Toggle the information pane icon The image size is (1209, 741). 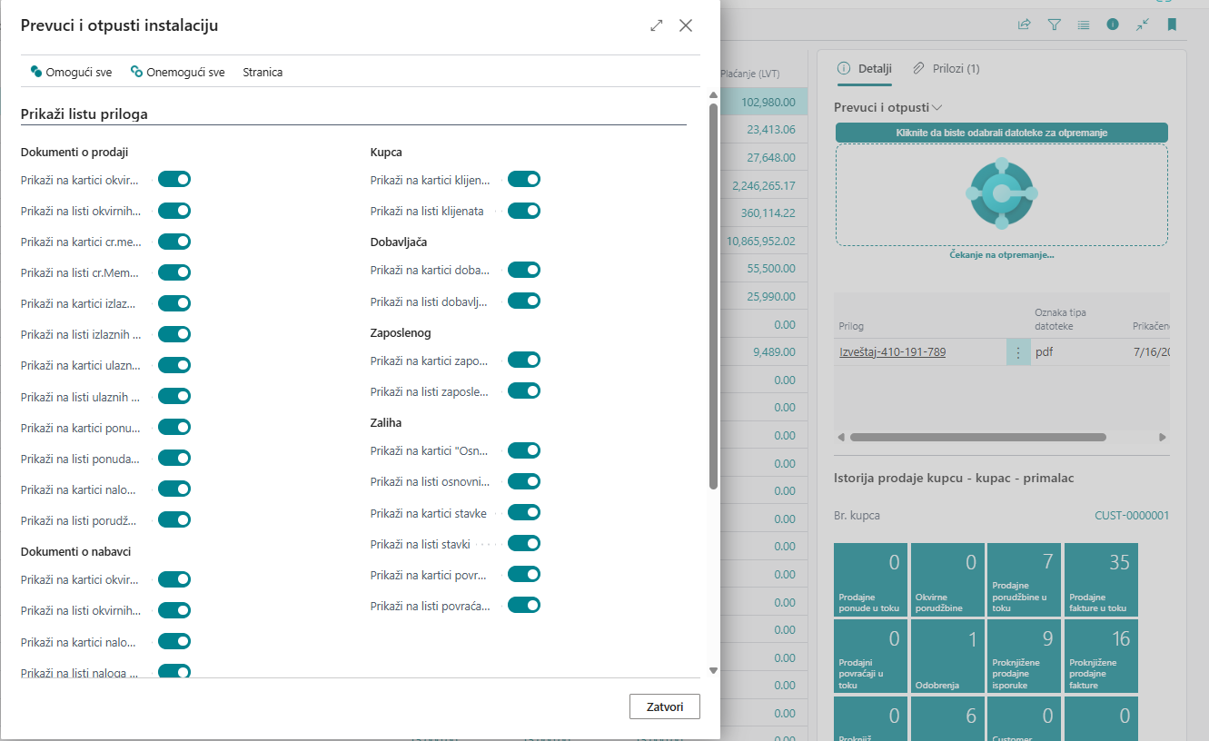(x=1112, y=25)
